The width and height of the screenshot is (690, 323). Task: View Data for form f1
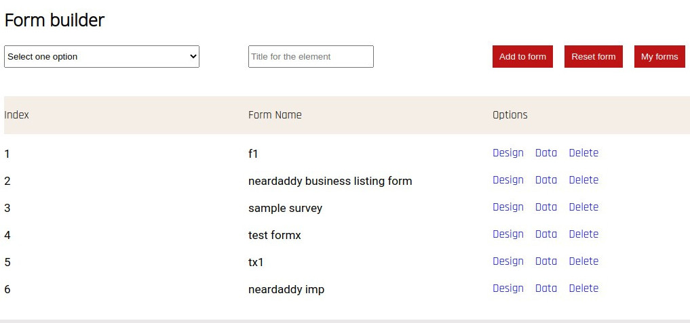[x=545, y=153]
